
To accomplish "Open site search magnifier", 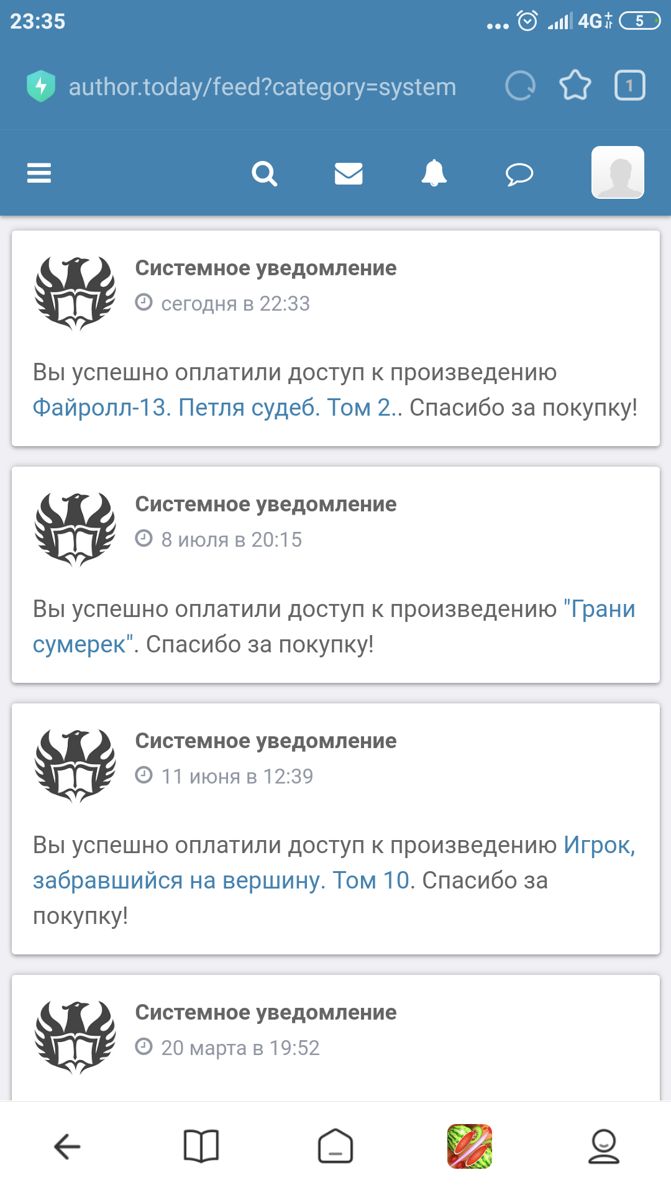I will (264, 173).
